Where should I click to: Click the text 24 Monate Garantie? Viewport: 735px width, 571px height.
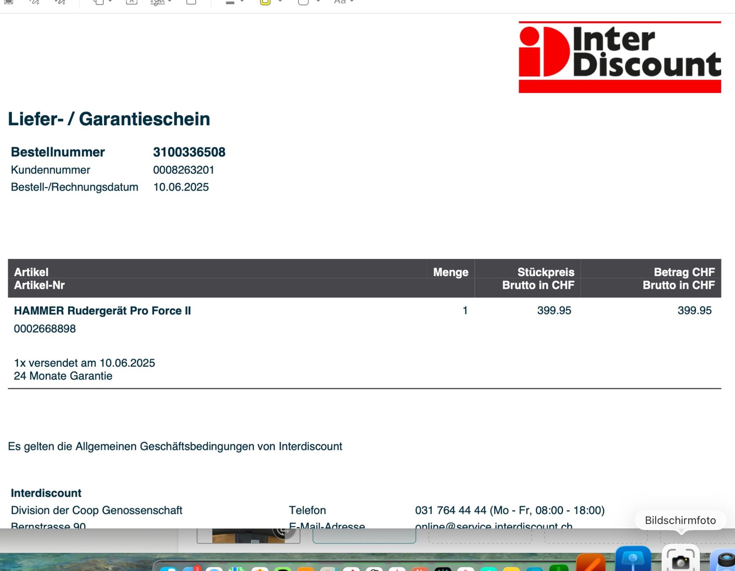point(63,376)
